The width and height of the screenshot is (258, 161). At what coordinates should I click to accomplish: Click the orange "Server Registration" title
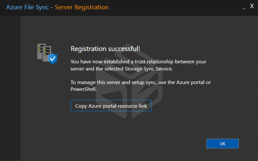click(x=82, y=7)
